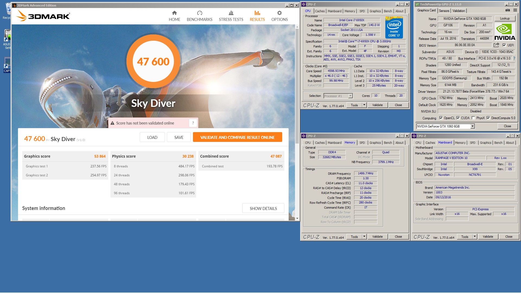The image size is (521, 293).
Task: Click the Core Speed value in CPU-Z
Action: coord(336,71)
